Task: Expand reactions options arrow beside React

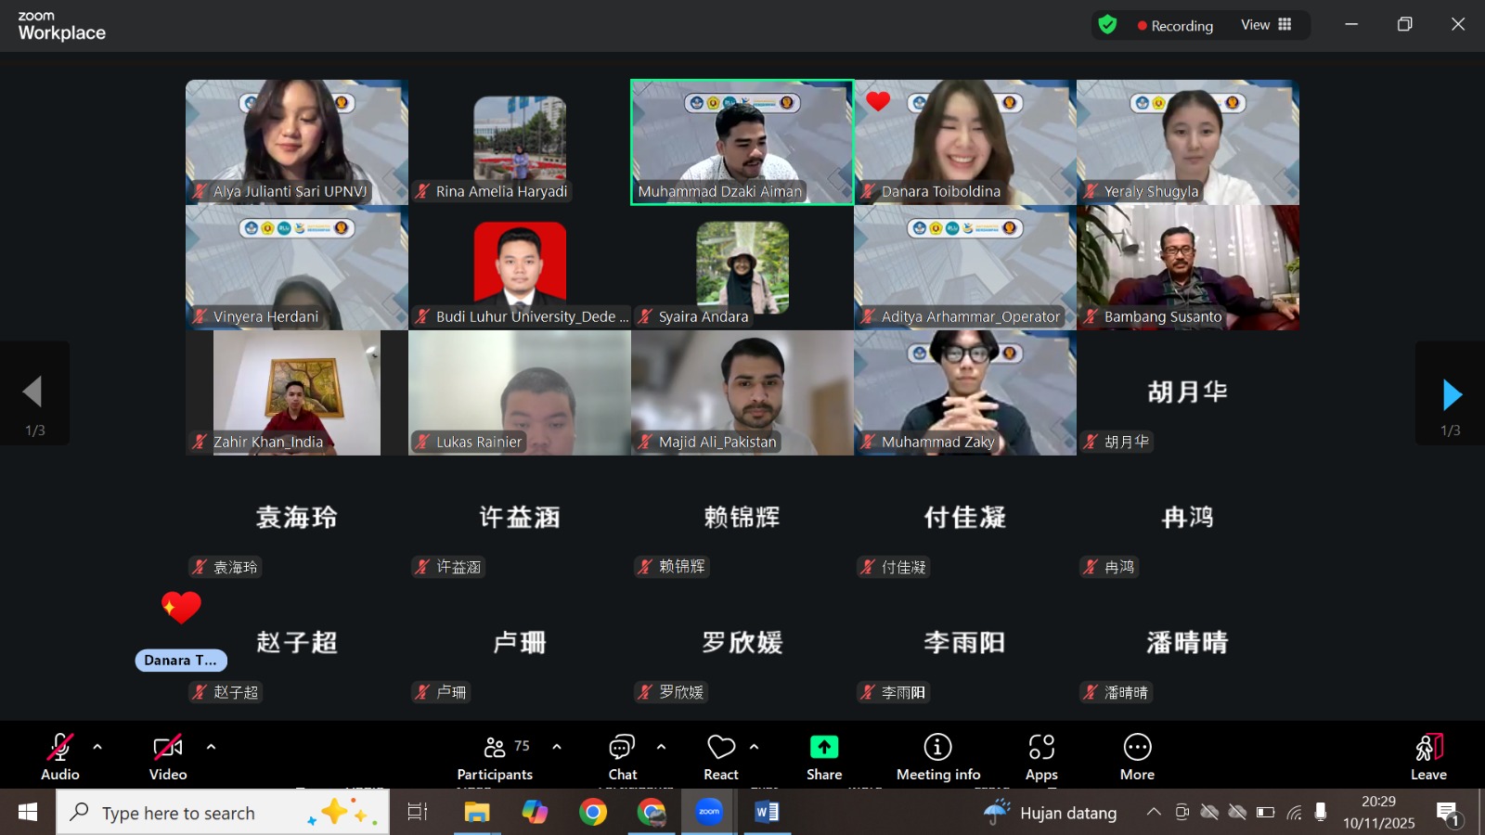Action: 755,747
